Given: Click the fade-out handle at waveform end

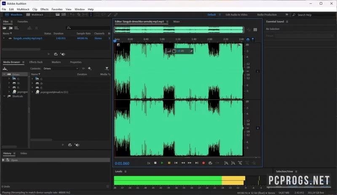Looking at the screenshot, I should point(239,45).
